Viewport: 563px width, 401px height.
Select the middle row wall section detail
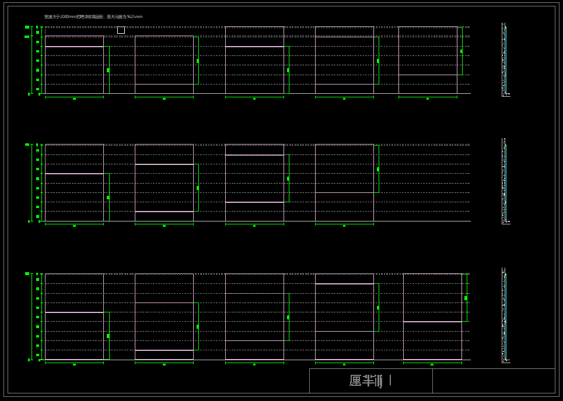point(505,181)
